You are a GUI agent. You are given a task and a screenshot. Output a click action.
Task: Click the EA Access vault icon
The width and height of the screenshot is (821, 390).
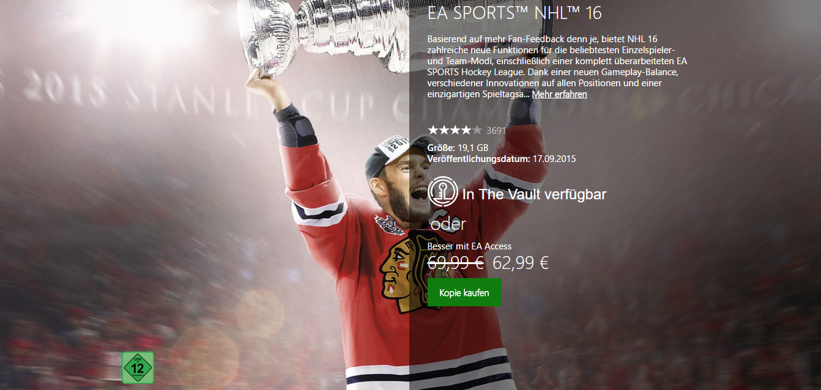[x=444, y=191]
